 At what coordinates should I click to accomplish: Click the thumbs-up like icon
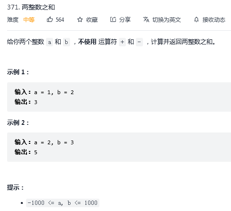(50, 19)
